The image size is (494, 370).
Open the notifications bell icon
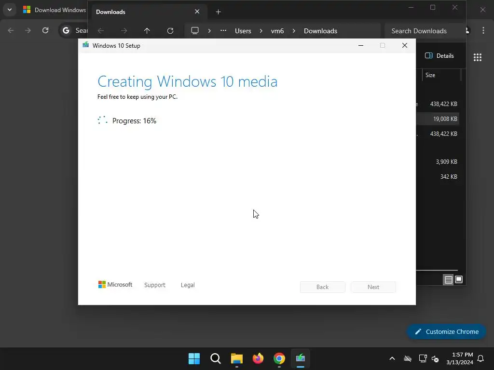[x=481, y=358]
